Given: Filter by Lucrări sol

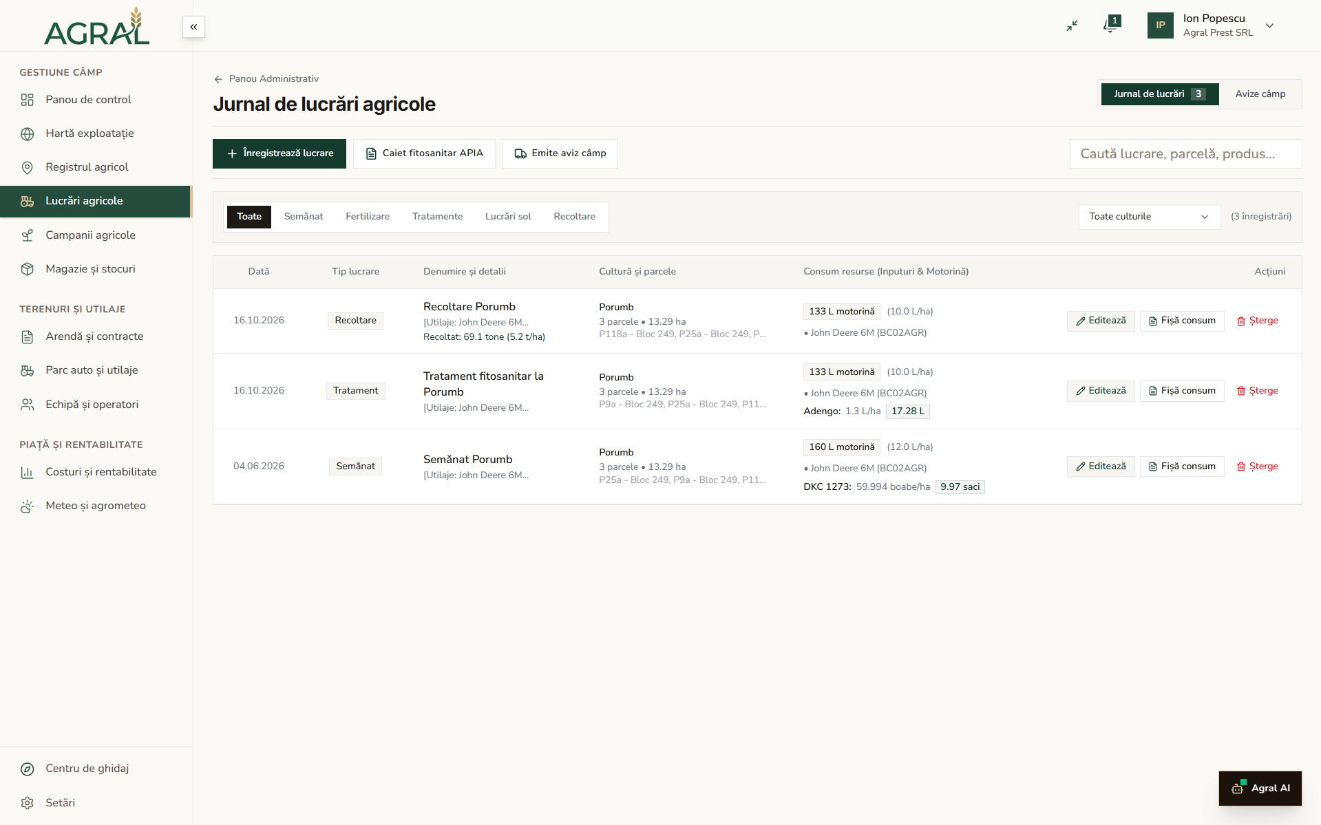Looking at the screenshot, I should pos(508,217).
